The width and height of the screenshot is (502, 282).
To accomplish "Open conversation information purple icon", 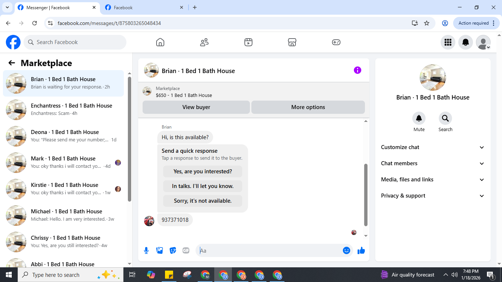I will pyautogui.click(x=358, y=70).
